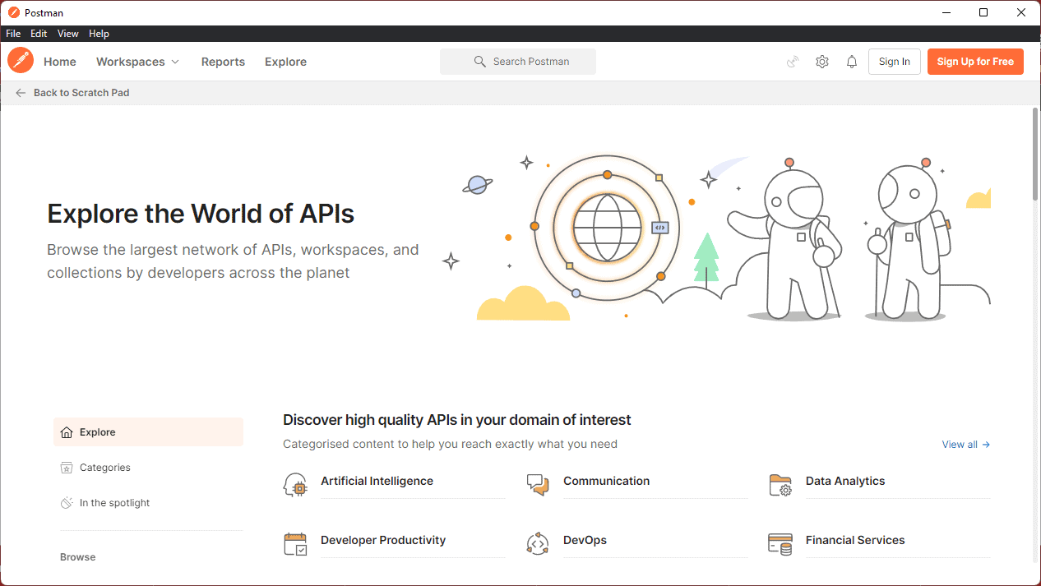Open the Communication category link
Image resolution: width=1041 pixels, height=586 pixels.
[606, 481]
